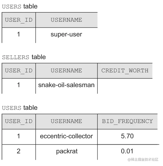Click the empty CREDIT_WORTH cell
This screenshot has height=166, width=163.
125,86
